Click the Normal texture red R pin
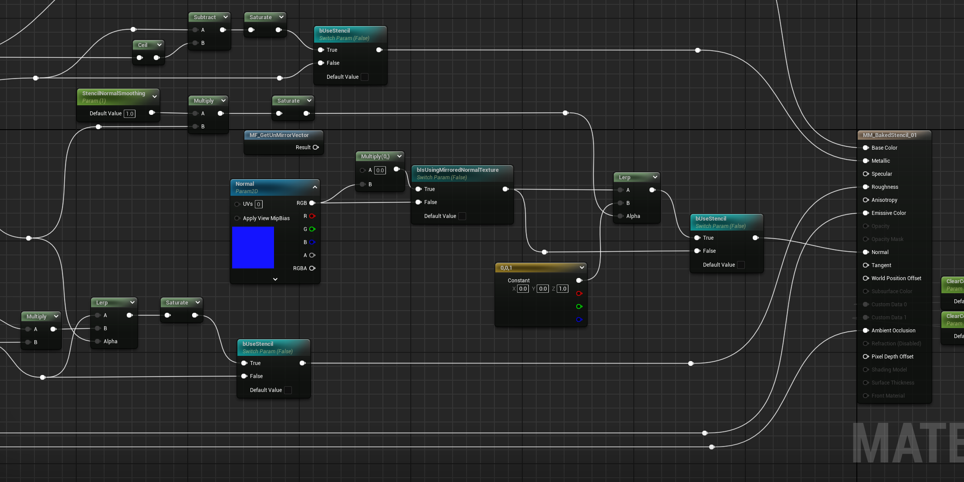The image size is (964, 482). pyautogui.click(x=312, y=216)
